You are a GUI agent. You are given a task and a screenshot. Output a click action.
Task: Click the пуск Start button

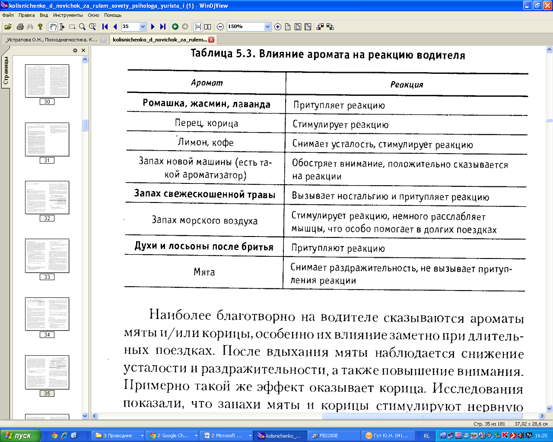click(x=20, y=436)
